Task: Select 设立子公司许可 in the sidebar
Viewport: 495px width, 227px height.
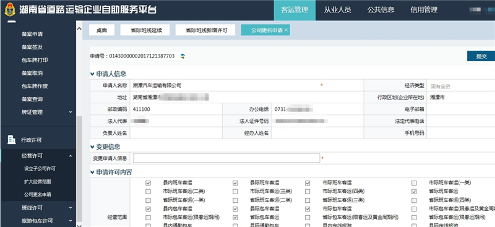Action: point(40,169)
